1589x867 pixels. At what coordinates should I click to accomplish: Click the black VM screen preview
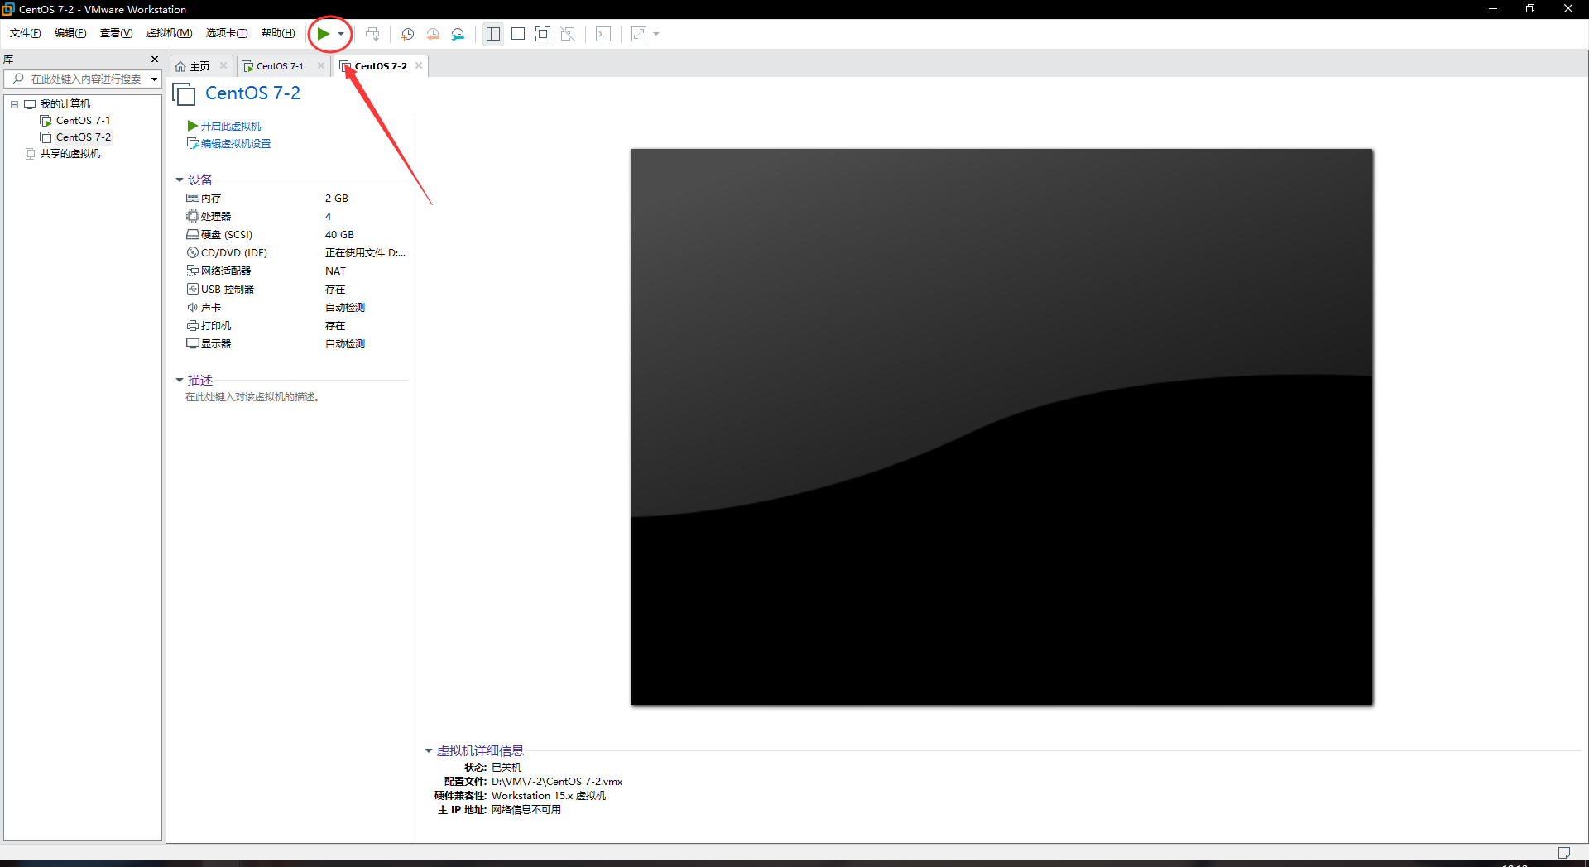(1001, 427)
